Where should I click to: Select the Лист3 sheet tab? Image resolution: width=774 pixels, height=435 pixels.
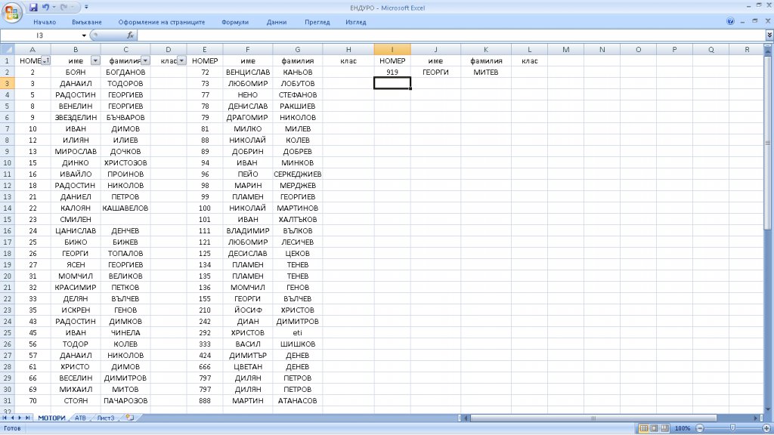tap(105, 418)
